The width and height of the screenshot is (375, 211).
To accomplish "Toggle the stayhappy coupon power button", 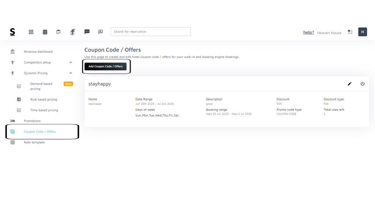I will coord(363,84).
